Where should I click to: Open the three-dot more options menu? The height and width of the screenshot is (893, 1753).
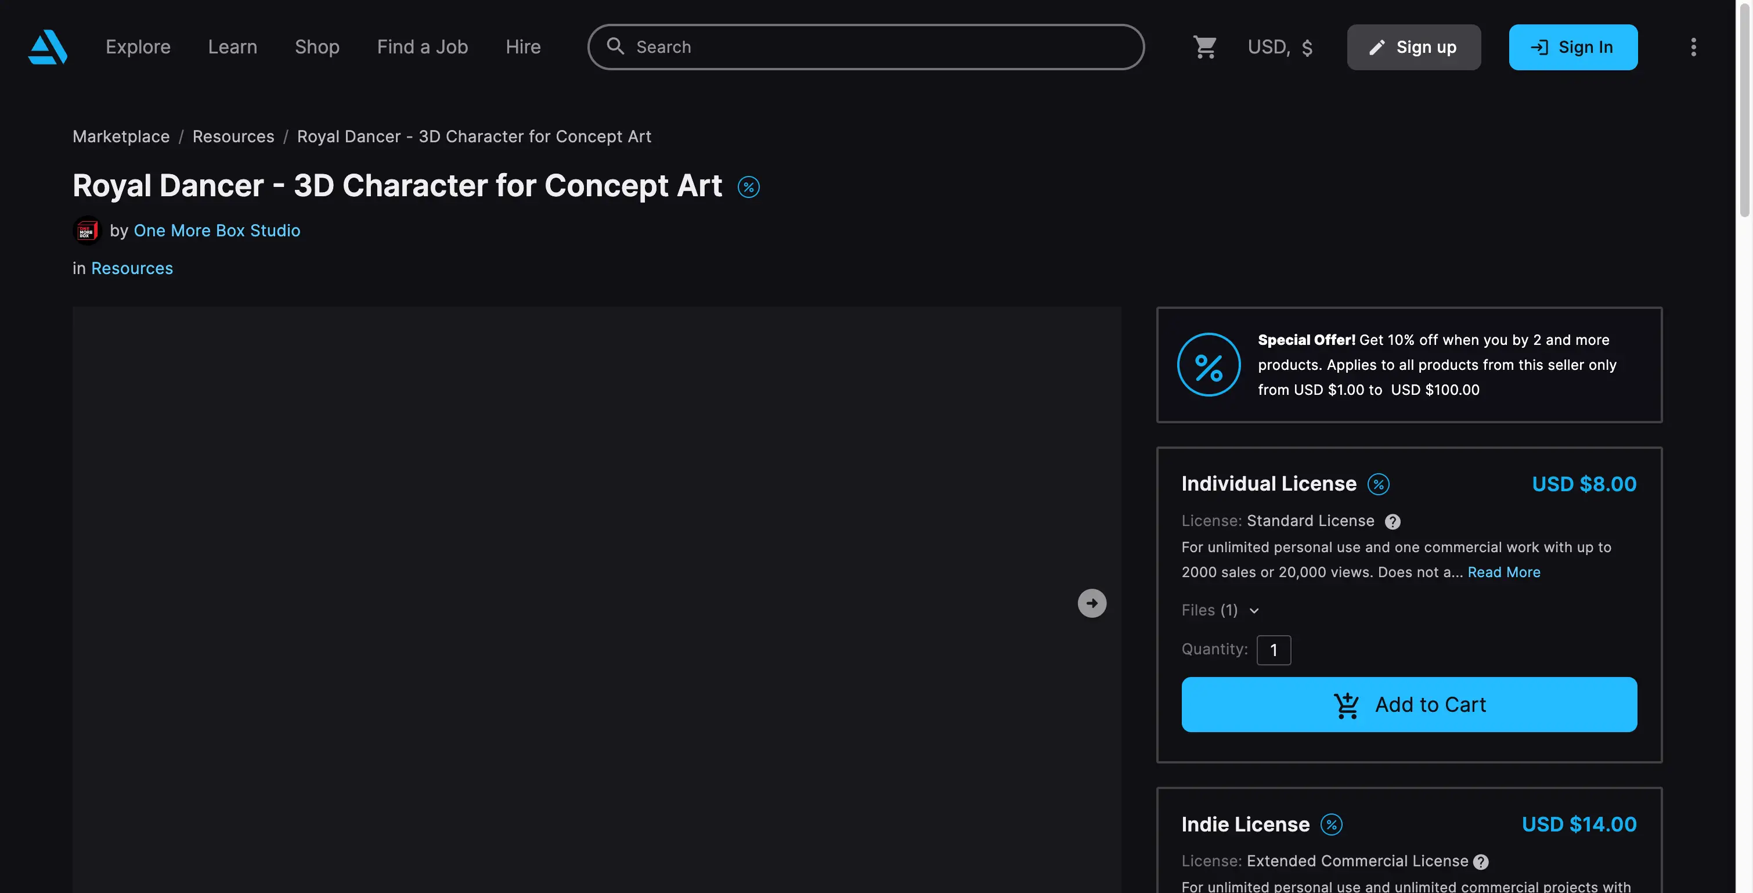1693,47
